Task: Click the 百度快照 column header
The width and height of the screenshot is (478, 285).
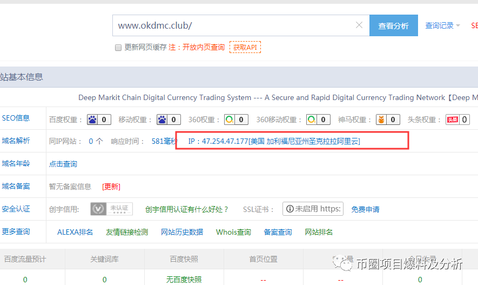Action: [x=184, y=260]
